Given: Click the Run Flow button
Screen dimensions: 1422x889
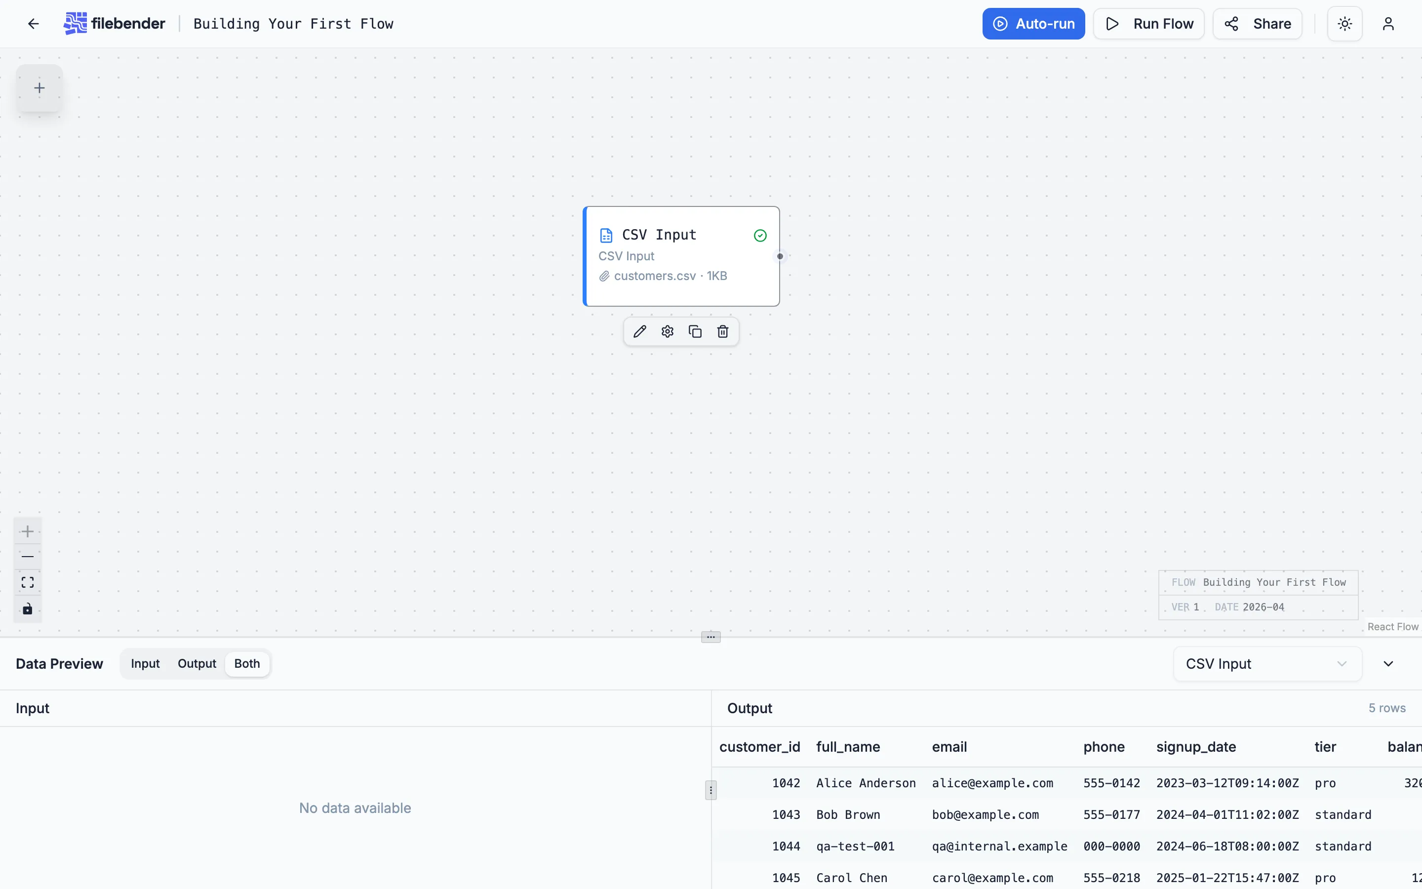Looking at the screenshot, I should (1148, 24).
